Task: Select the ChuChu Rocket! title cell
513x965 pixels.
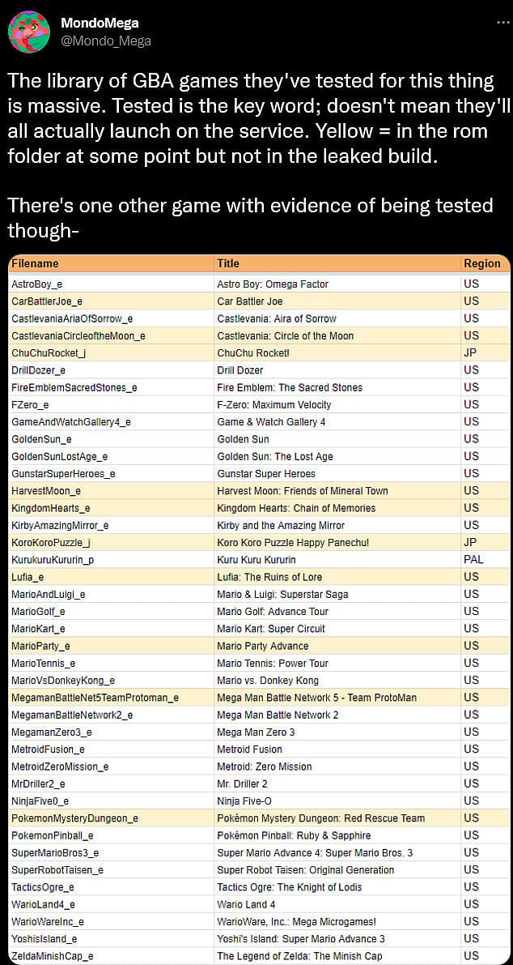Action: [253, 353]
